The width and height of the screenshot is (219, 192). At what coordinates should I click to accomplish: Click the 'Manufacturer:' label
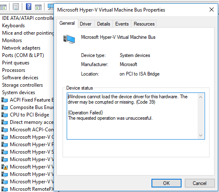tap(95, 64)
